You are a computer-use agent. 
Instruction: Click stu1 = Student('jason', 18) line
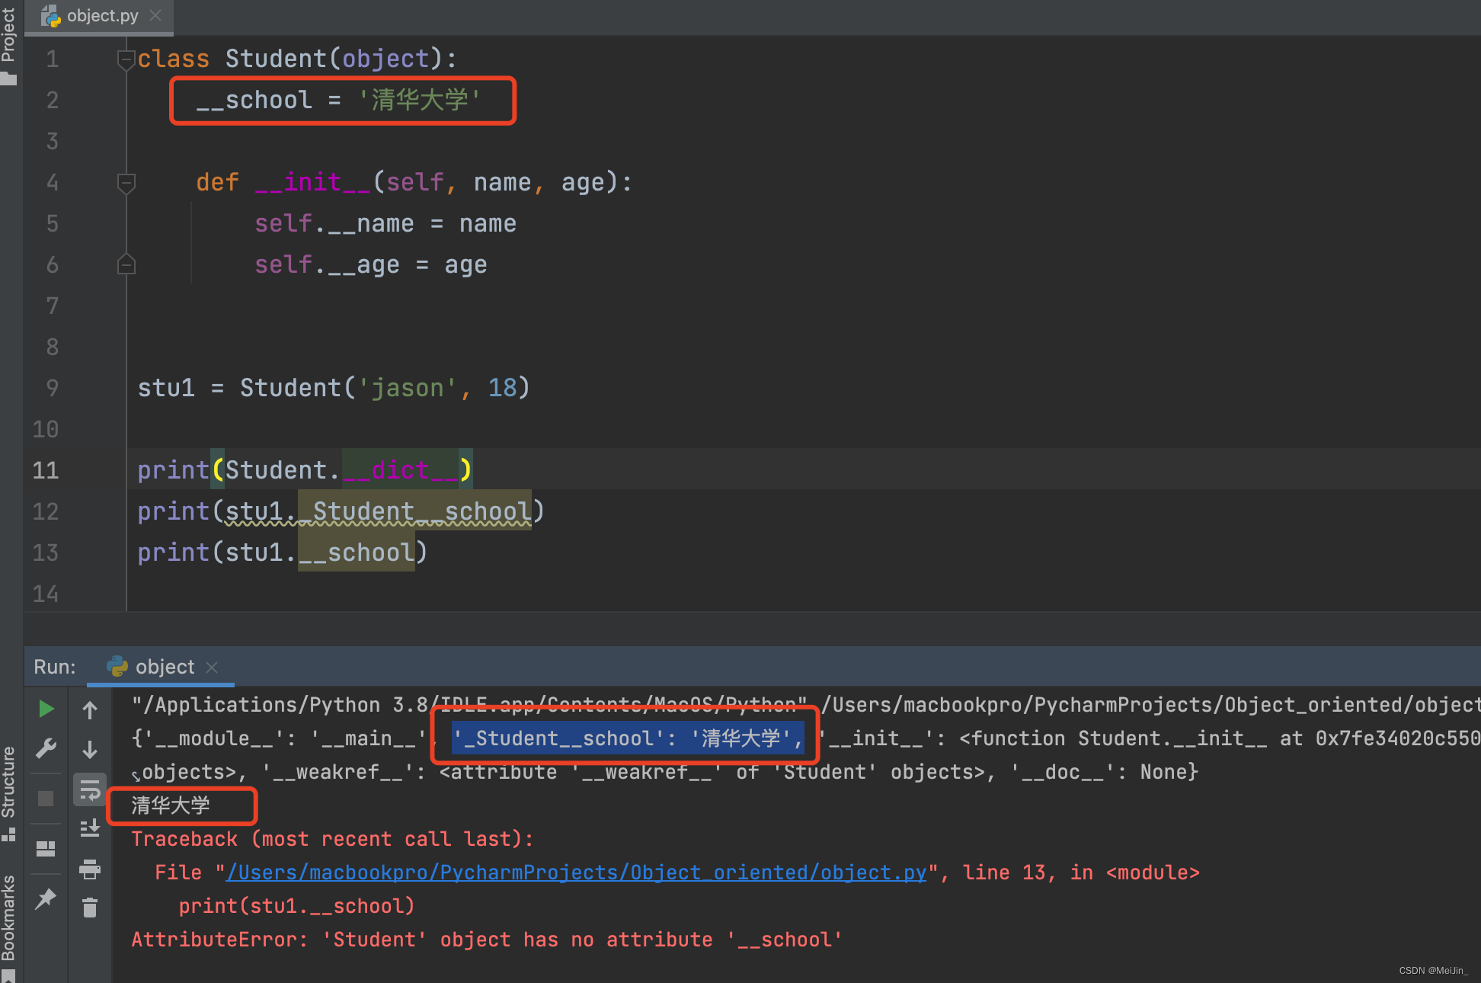pyautogui.click(x=334, y=388)
